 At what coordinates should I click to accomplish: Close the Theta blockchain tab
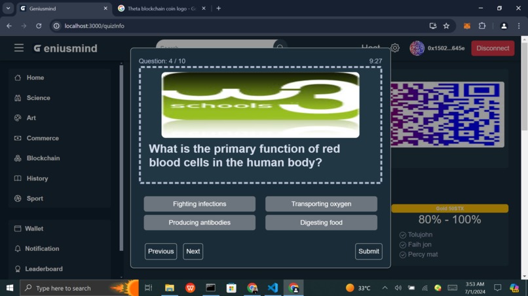[204, 8]
